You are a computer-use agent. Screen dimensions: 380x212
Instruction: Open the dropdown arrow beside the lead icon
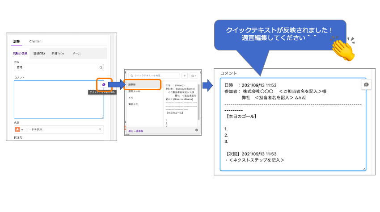pyautogui.click(x=22, y=130)
